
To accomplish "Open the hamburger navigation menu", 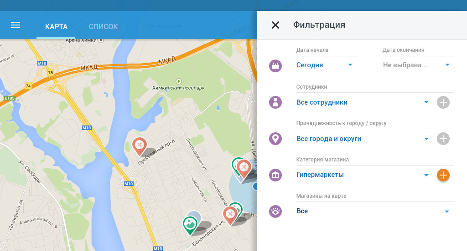I will tap(16, 25).
